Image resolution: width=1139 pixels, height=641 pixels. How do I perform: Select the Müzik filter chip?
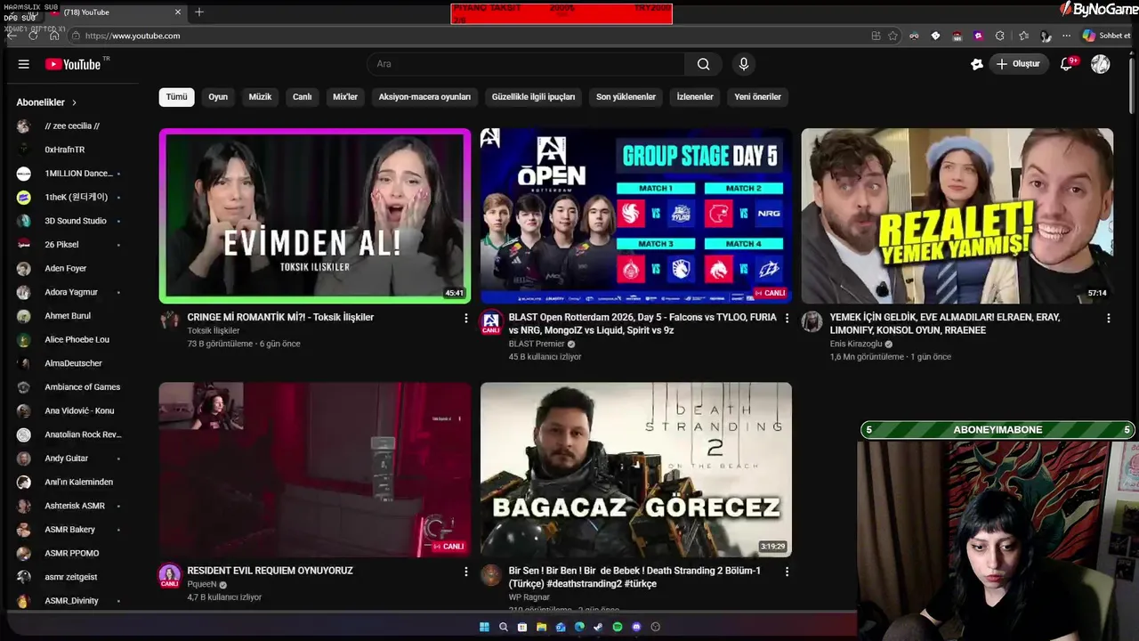click(x=260, y=97)
